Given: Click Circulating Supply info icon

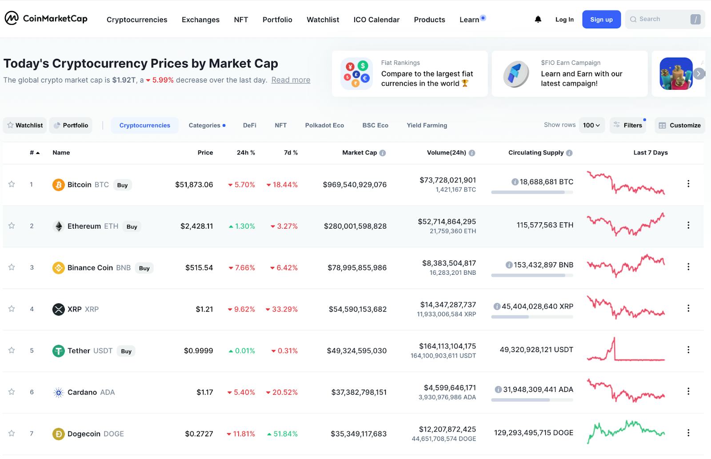Looking at the screenshot, I should 569,153.
